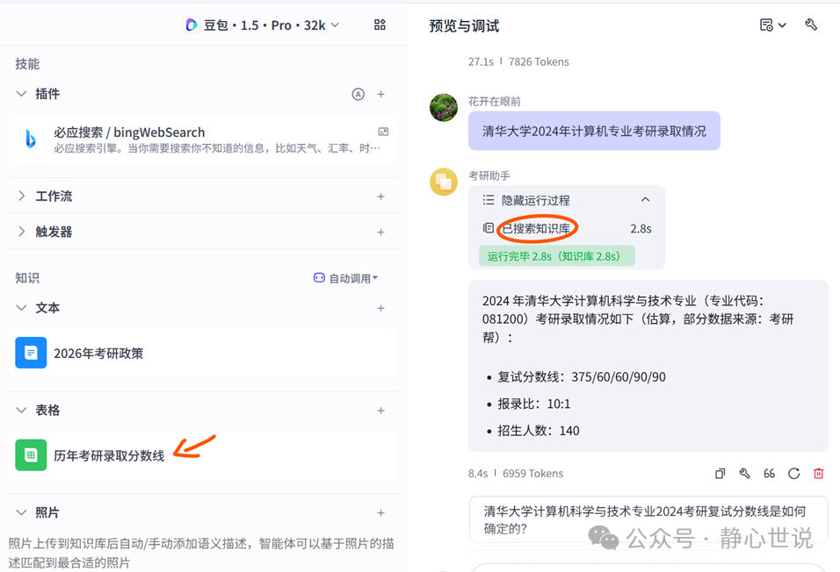Quote the response via the 66 icon
Image resolution: width=840 pixels, height=572 pixels.
pos(769,473)
